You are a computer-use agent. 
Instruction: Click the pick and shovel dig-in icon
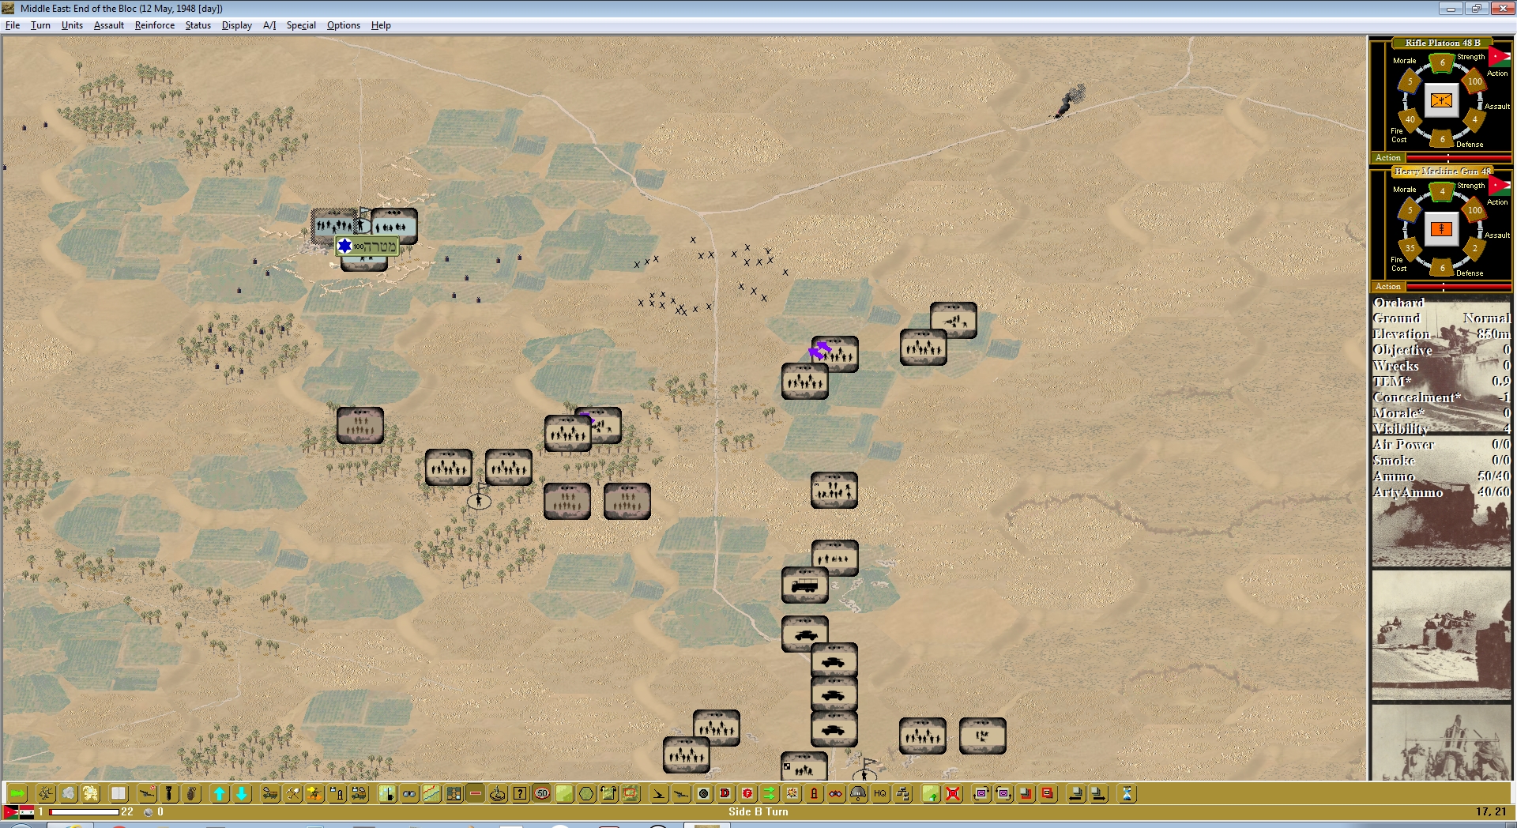[292, 793]
